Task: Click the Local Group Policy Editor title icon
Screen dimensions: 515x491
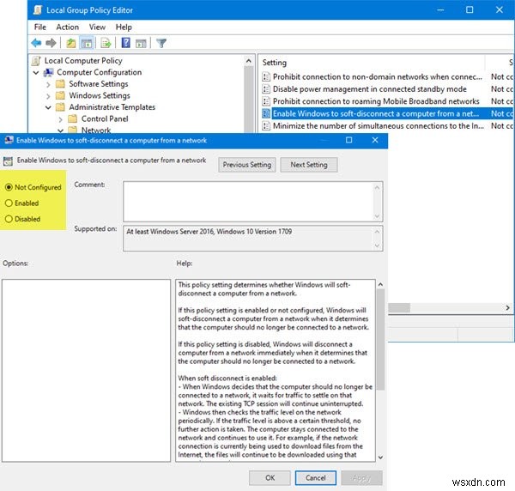Action: click(38, 10)
